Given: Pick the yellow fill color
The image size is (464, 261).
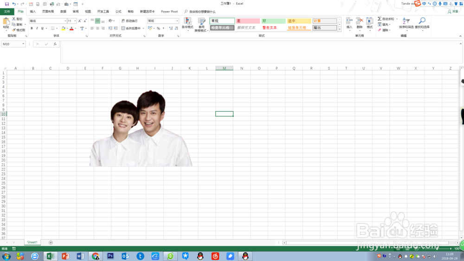Looking at the screenshot, I should [63, 28].
